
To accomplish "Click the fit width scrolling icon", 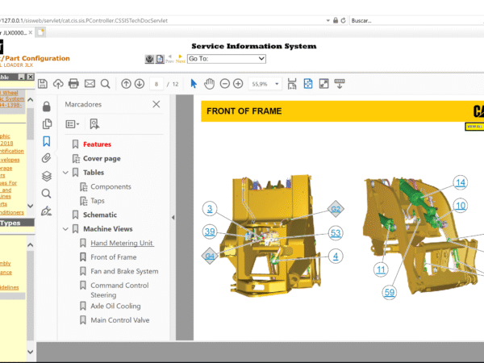I will [x=292, y=84].
